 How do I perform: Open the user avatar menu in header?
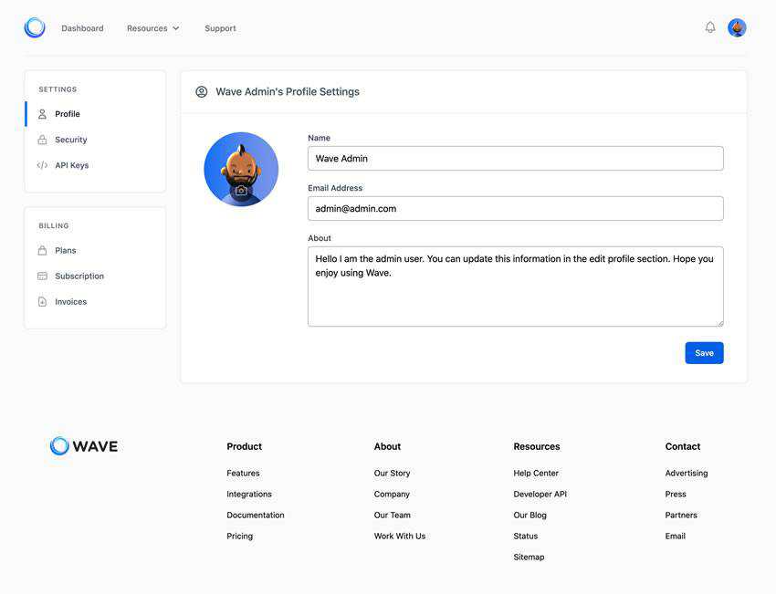click(x=737, y=28)
